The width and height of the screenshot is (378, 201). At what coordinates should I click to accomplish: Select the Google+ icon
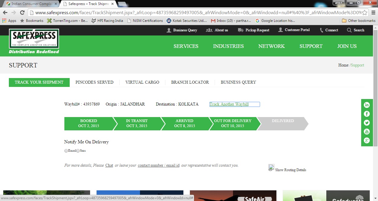(367, 140)
